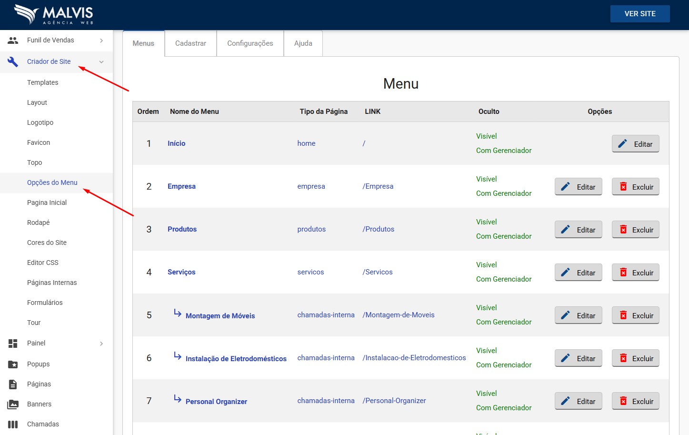Screen dimensions: 689x435
Task: Expand the Funil de Vendas chevron
Action: pyautogui.click(x=101, y=40)
